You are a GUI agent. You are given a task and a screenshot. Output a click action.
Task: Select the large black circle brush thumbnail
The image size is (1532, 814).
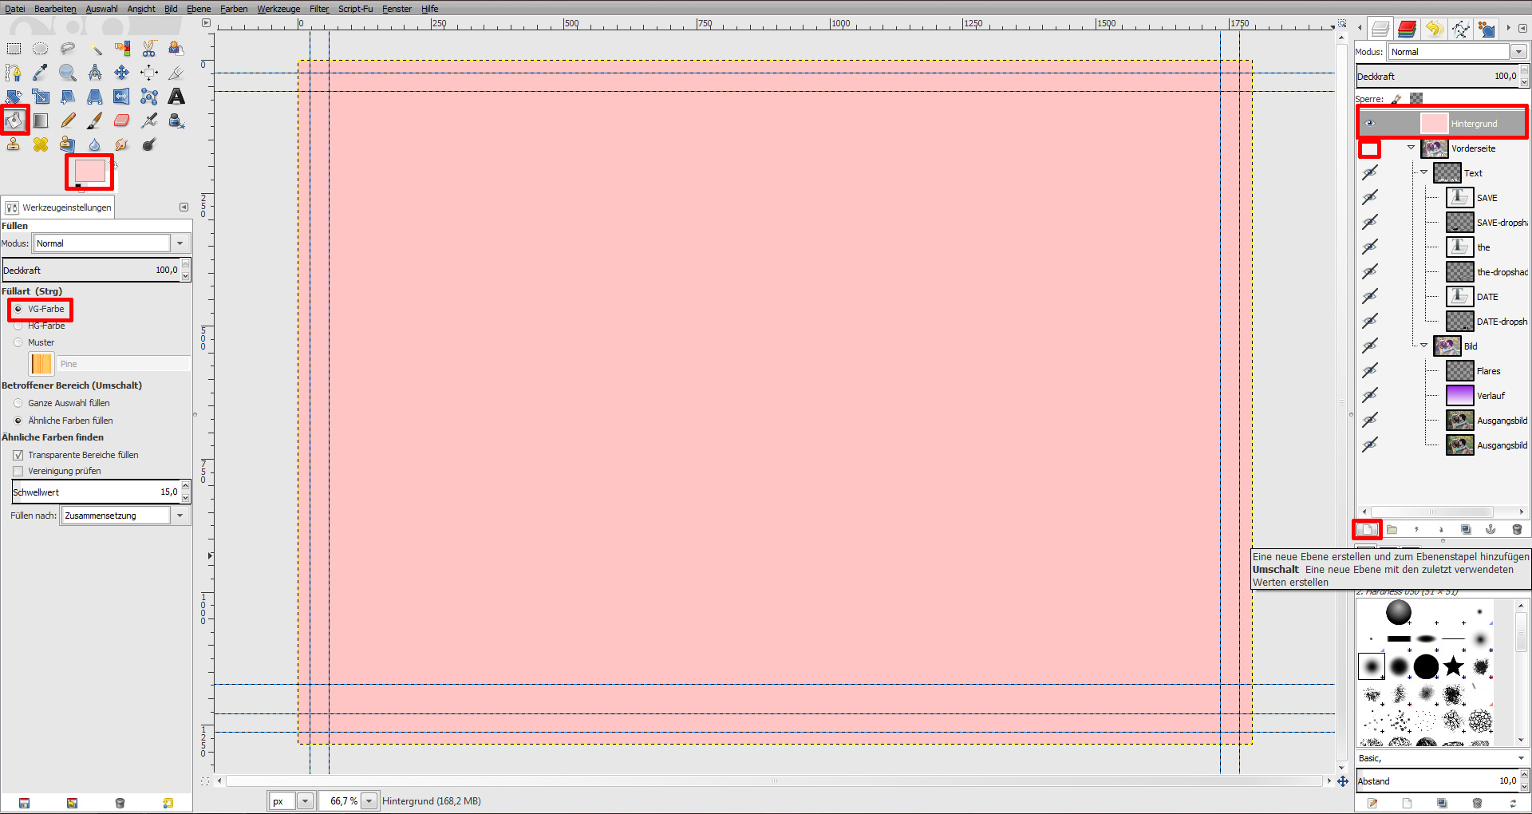[1425, 666]
